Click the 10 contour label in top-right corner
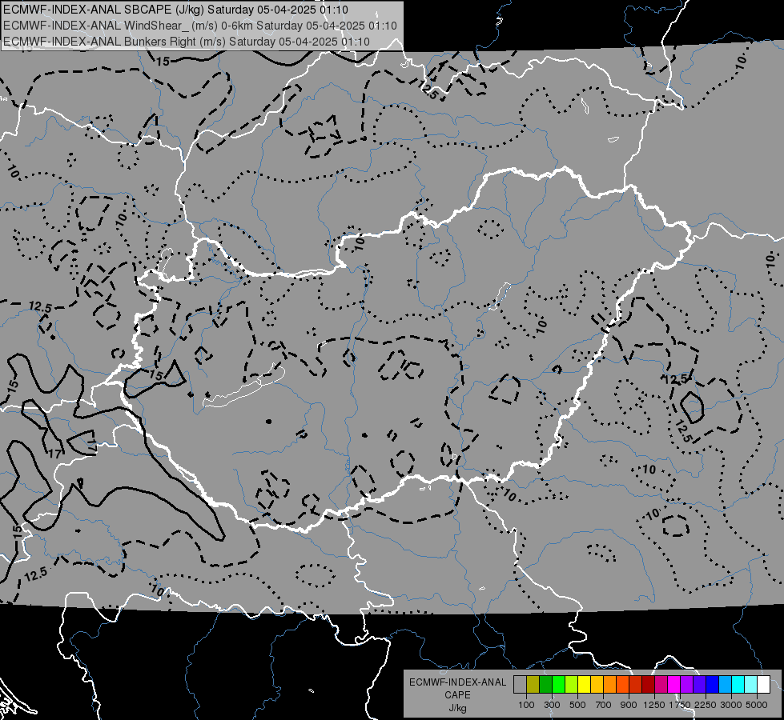Screen dimensions: 784x720 tap(741, 62)
